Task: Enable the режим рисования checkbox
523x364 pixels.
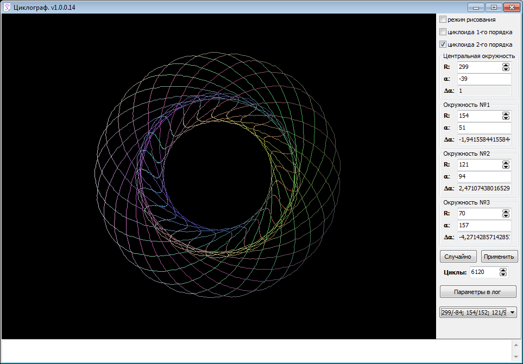Action: 443,19
